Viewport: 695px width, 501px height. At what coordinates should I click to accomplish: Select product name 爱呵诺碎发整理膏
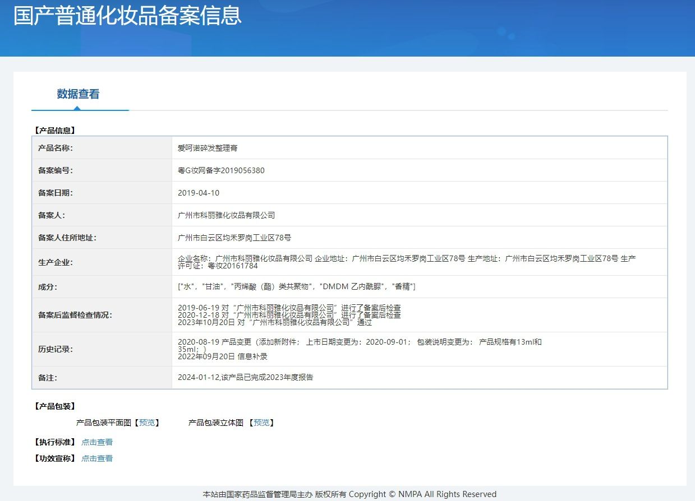(x=208, y=148)
